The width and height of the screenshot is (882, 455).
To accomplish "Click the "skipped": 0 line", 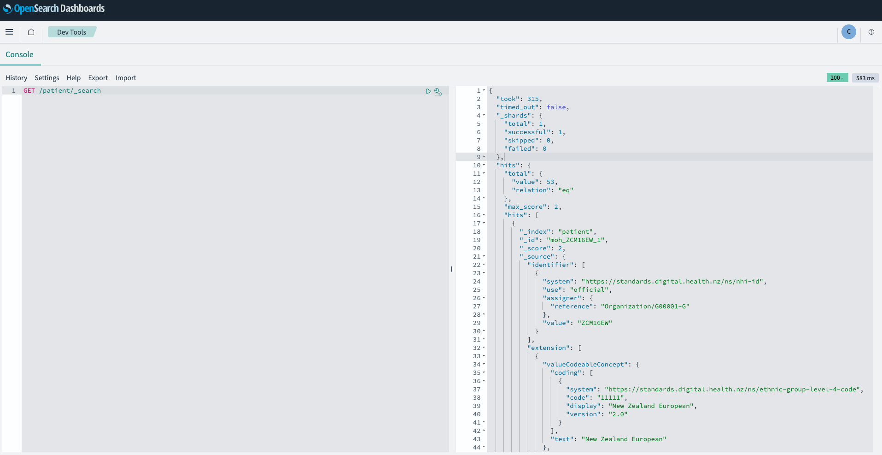I will pyautogui.click(x=529, y=141).
